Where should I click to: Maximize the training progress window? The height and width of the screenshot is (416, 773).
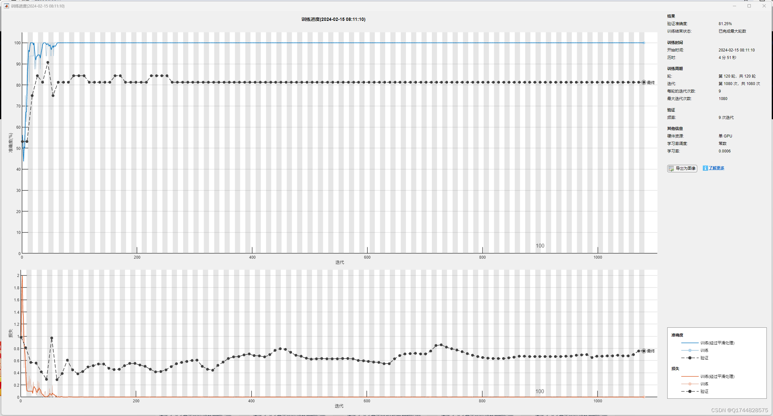(x=749, y=6)
